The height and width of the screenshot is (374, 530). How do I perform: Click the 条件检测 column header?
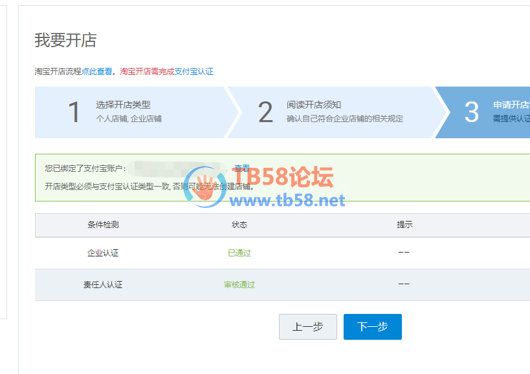tap(103, 225)
